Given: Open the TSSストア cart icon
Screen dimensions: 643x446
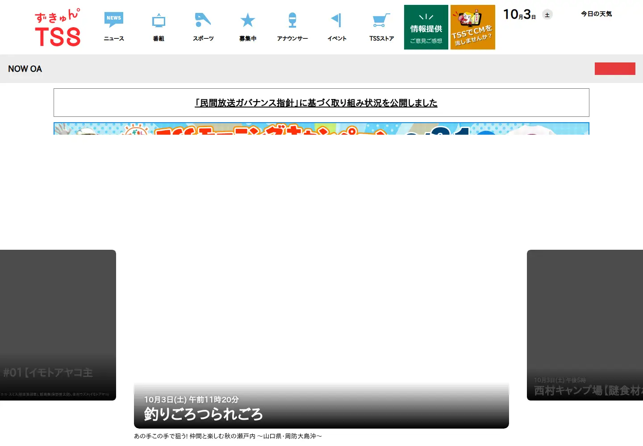Looking at the screenshot, I should (x=382, y=27).
